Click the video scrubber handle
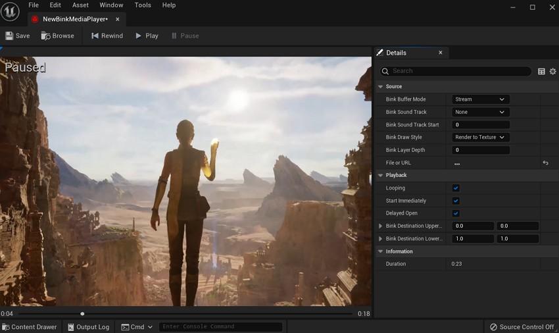This screenshot has width=559, height=333. point(82,314)
